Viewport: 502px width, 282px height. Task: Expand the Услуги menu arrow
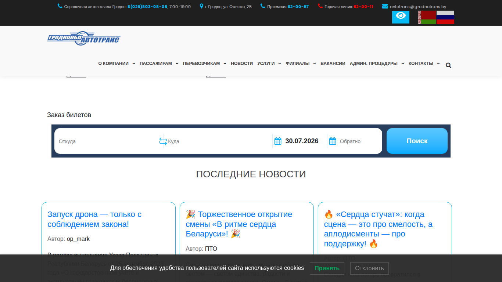tap(279, 64)
